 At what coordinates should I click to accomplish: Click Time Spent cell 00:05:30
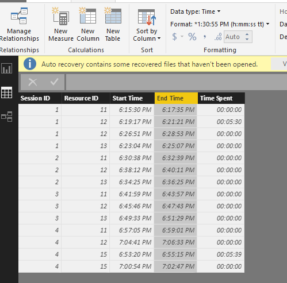[x=221, y=122]
